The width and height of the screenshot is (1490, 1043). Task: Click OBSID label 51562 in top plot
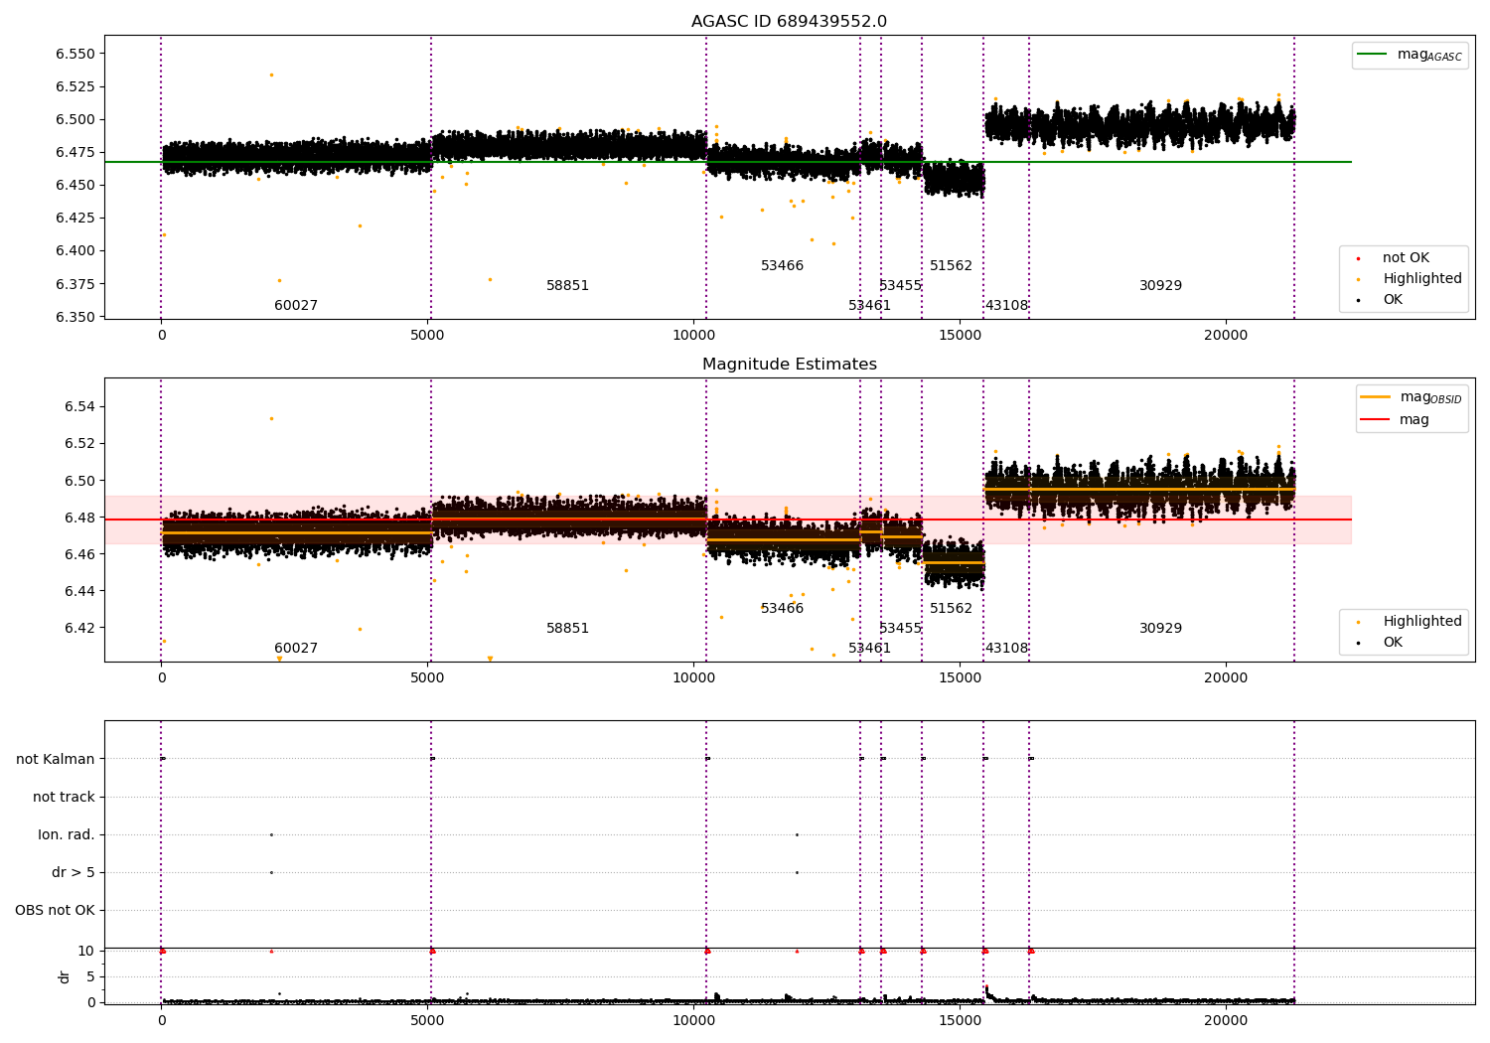[951, 266]
